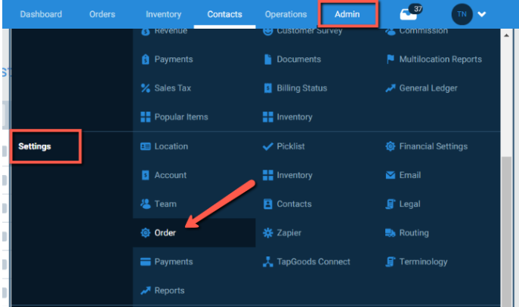The image size is (519, 307).
Task: Open TapGoods Connect
Action: coord(313,262)
